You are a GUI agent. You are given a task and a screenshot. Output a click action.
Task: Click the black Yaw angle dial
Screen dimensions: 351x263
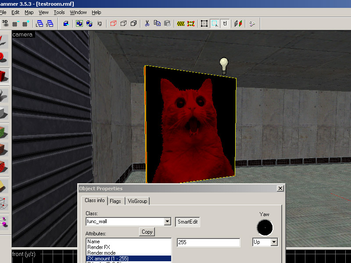tap(265, 227)
